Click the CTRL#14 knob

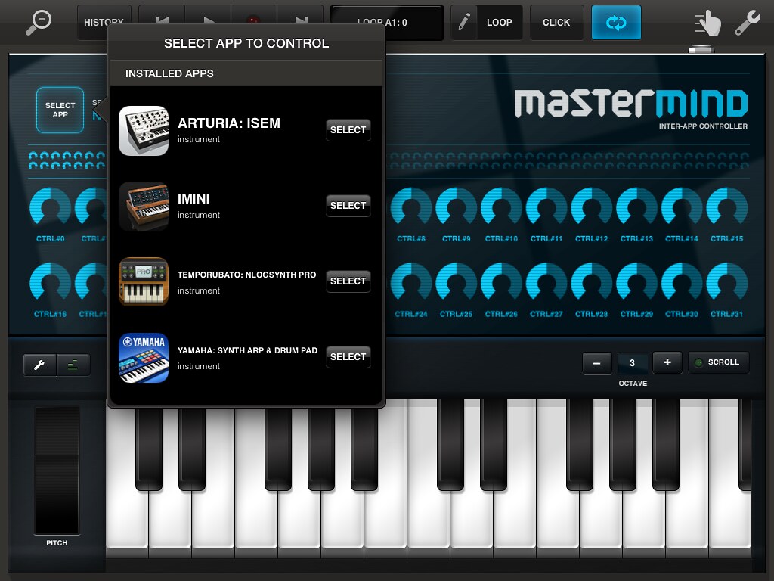682,207
